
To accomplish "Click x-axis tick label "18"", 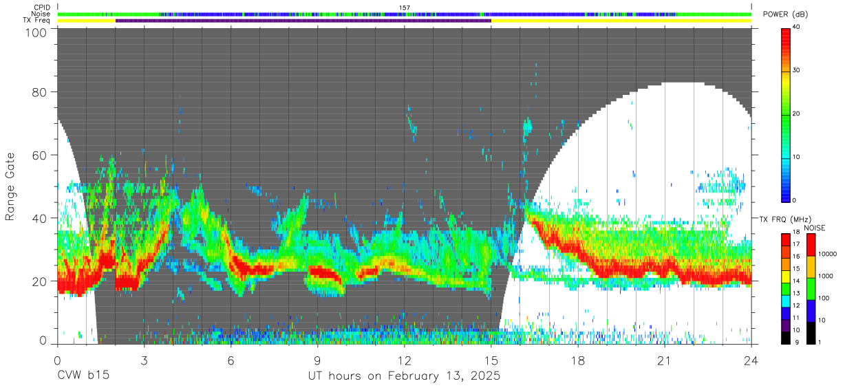I will (x=578, y=360).
